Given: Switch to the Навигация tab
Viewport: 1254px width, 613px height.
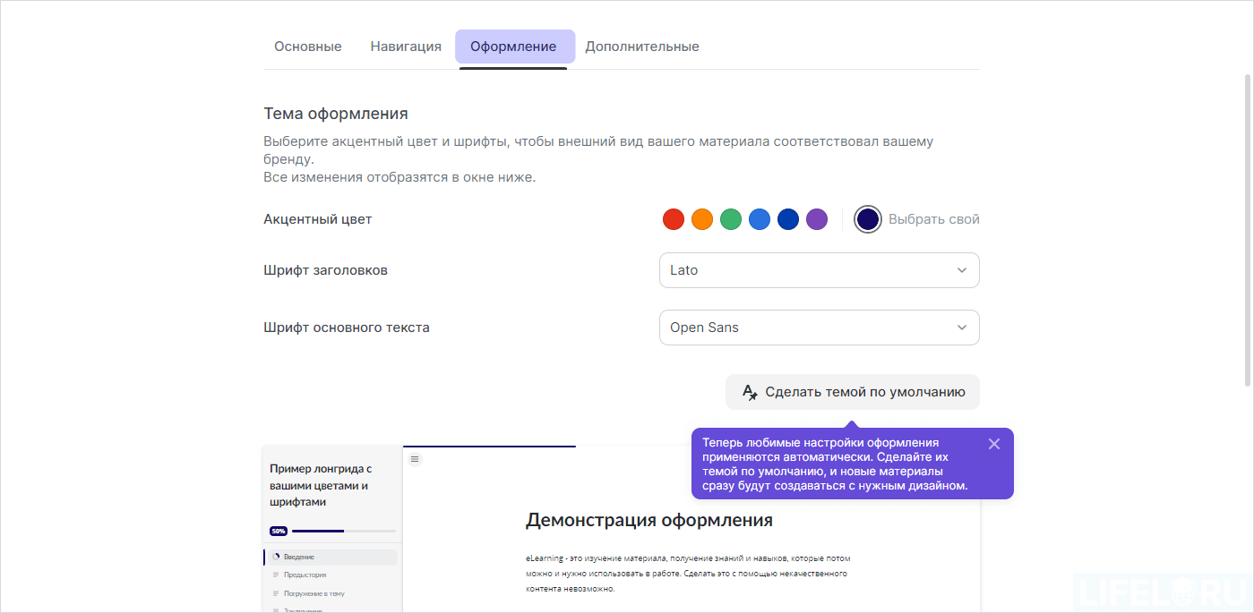Looking at the screenshot, I should pyautogui.click(x=405, y=46).
